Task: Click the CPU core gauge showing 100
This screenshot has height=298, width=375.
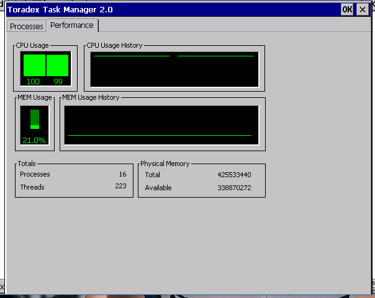Action: [34, 66]
